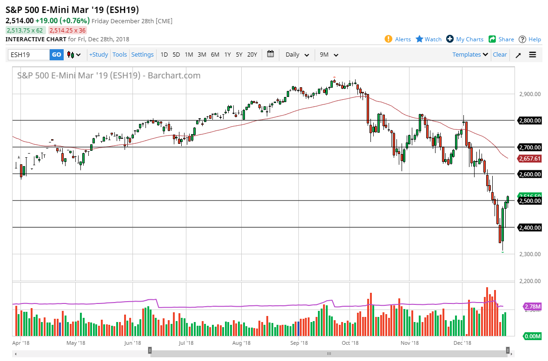This screenshot has height=361, width=548.
Task: Select the 1Y time range
Action: point(227,54)
